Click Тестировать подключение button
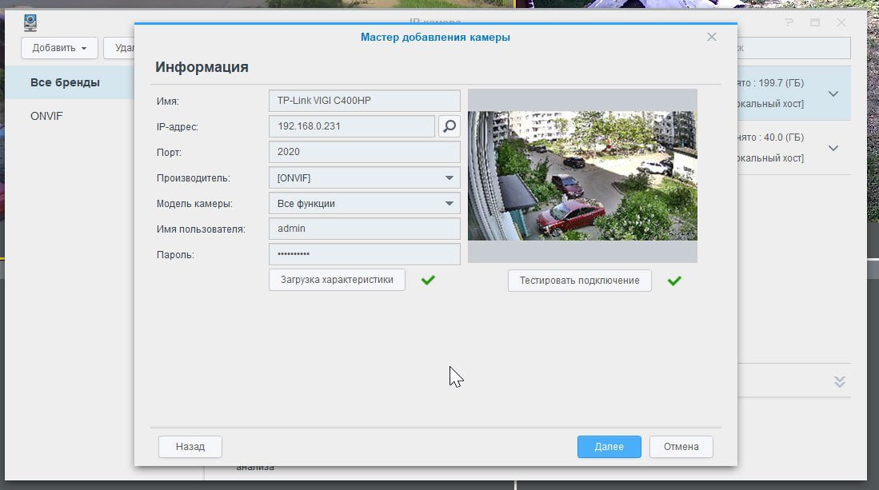 (x=580, y=281)
